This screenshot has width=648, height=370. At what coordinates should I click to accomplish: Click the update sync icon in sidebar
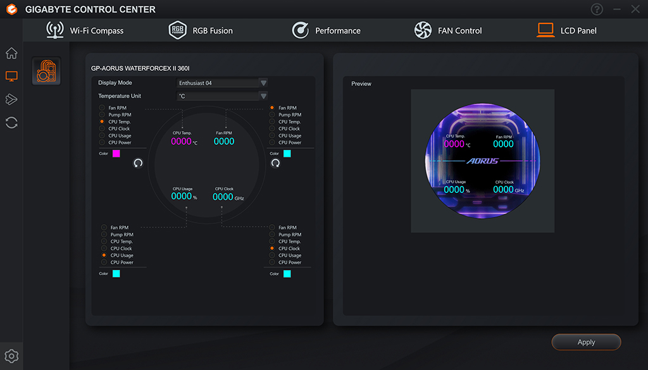11,123
